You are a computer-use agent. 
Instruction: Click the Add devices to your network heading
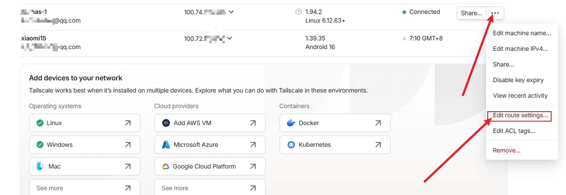pyautogui.click(x=76, y=78)
